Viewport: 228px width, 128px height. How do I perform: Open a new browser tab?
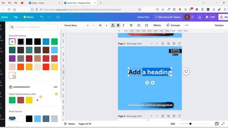click(x=100, y=3)
